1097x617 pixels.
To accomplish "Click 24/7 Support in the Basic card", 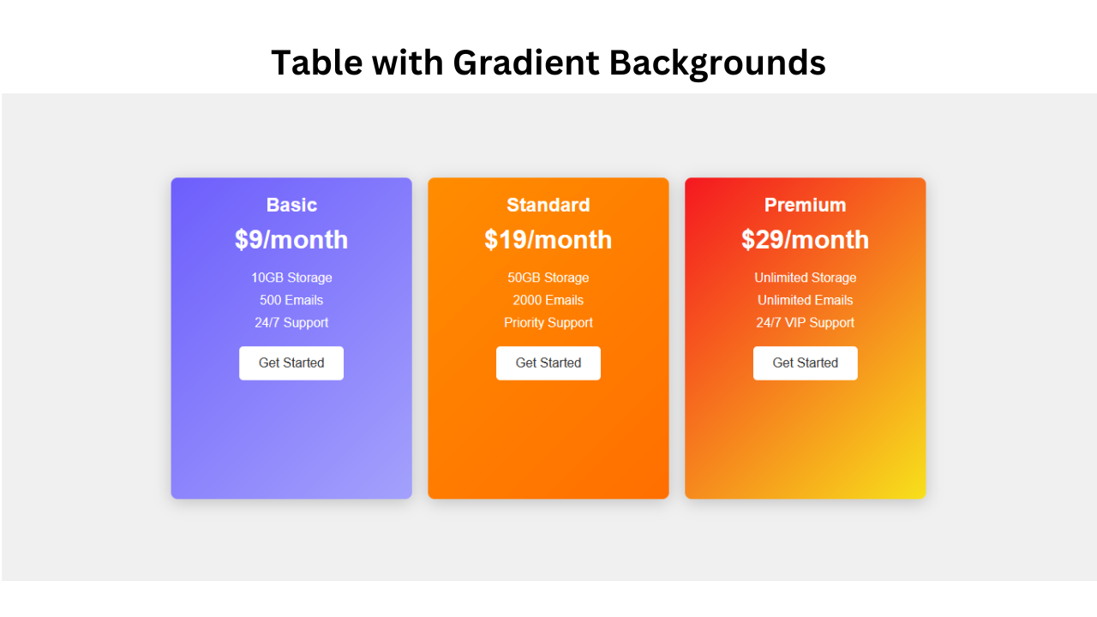I will tap(291, 323).
